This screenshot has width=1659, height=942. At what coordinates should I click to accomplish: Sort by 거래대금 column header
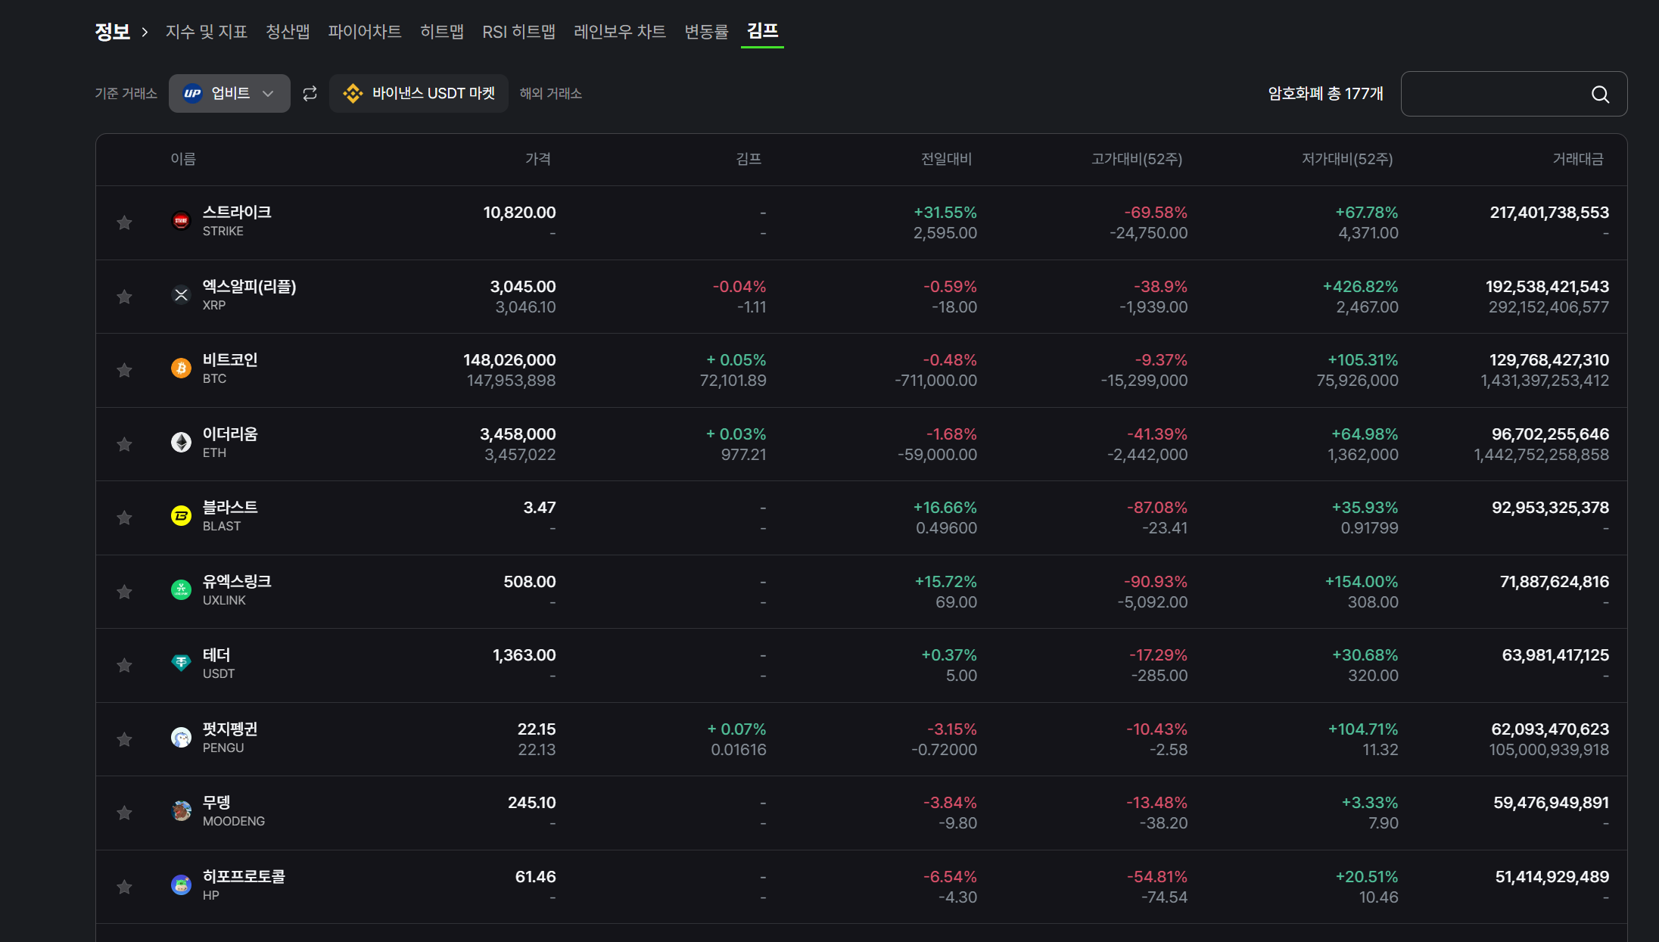(x=1578, y=159)
